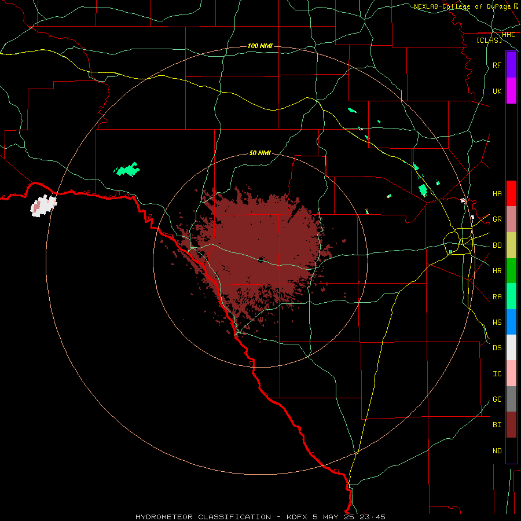Click the "RF" legend label
Screen dimensions: 521x521
click(497, 65)
